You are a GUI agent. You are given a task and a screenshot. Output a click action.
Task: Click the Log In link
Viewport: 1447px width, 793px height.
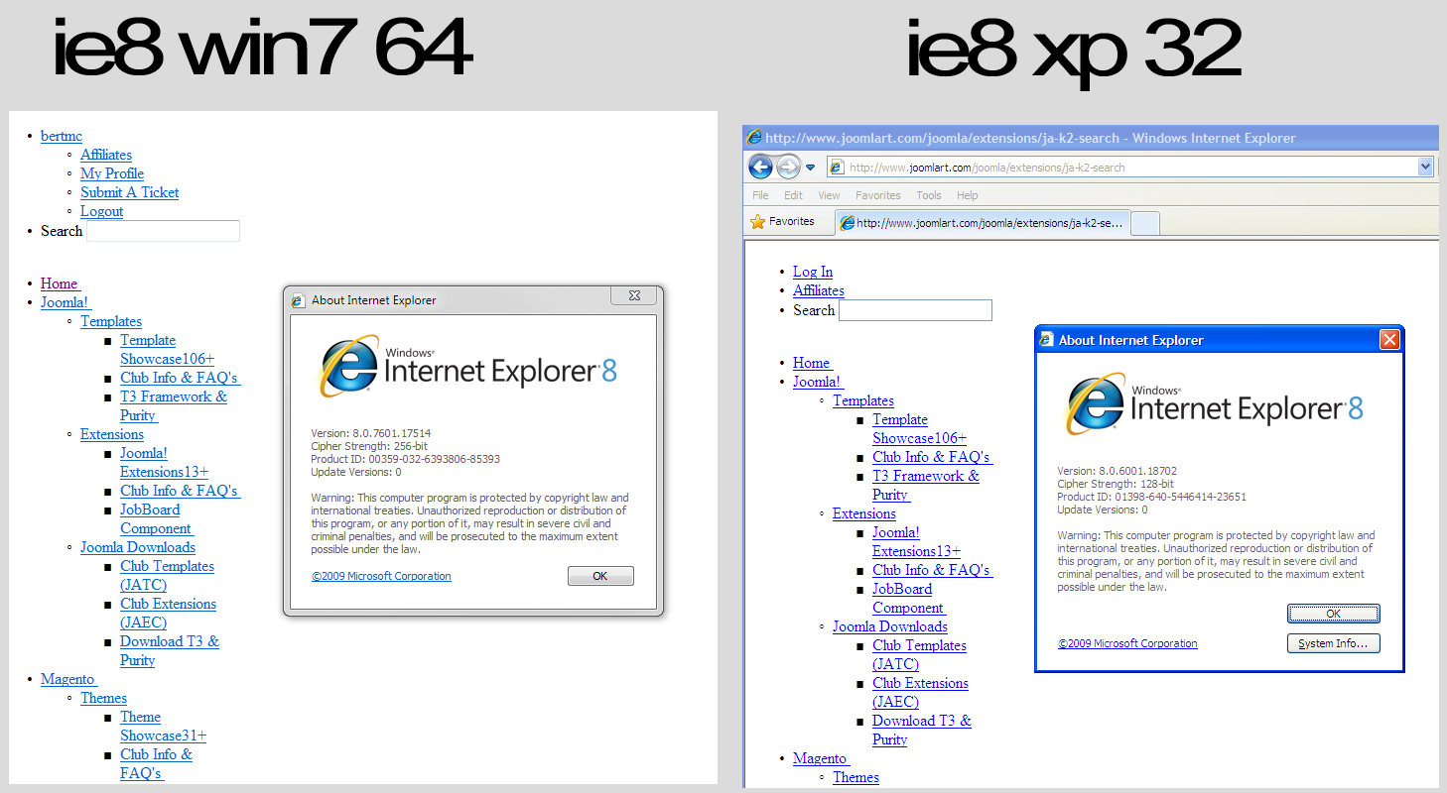coord(812,271)
